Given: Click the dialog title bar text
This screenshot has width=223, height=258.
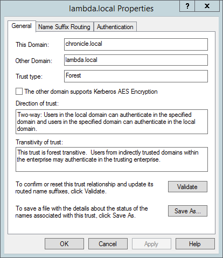Looking at the screenshot, I should 111,9.
